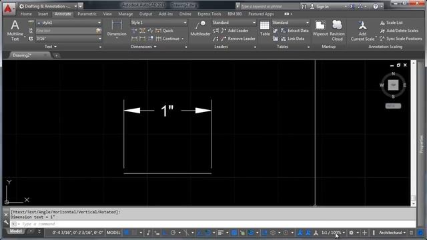Open the AutoCAD application menu logo
Viewport: 427px width, 240px height.
pos(9,9)
